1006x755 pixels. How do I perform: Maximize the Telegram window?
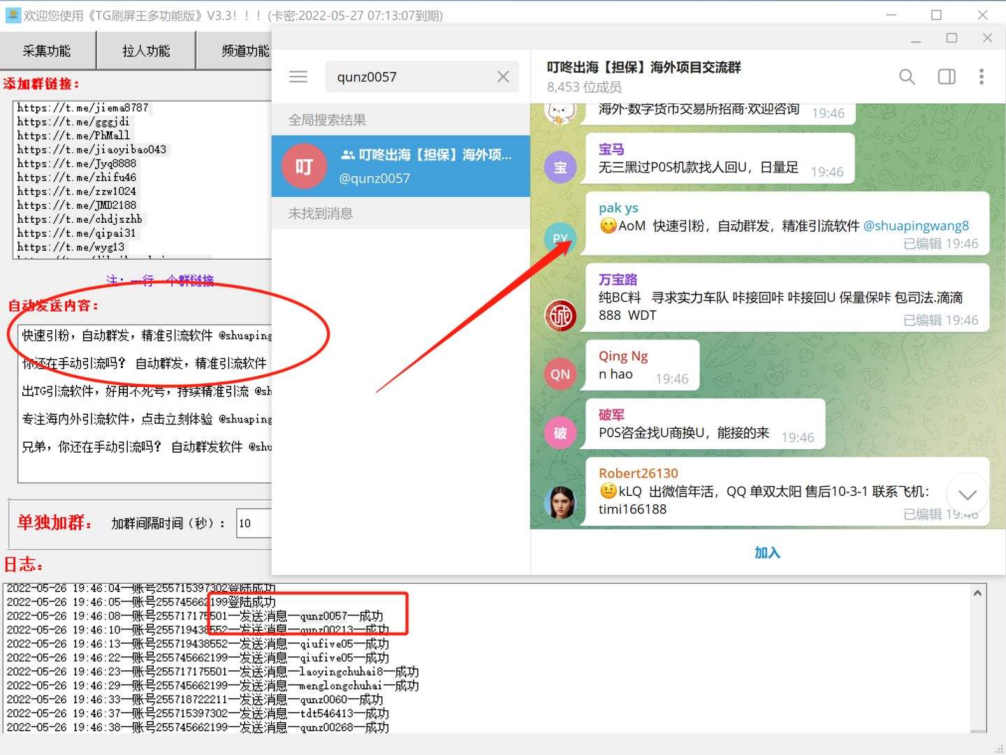point(952,38)
